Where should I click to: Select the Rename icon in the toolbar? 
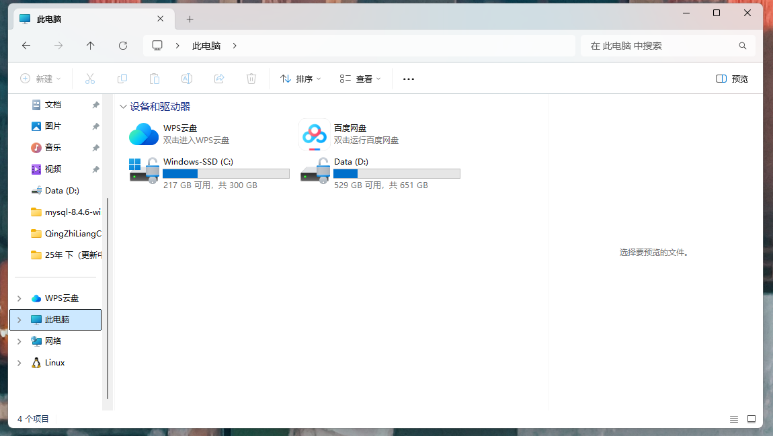coord(186,79)
